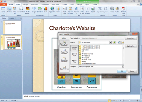Image resolution: width=142 pixels, height=102 pixels.
Task: Browse the Web icon in Insert Hyperlink dialog
Action: (x=119, y=42)
